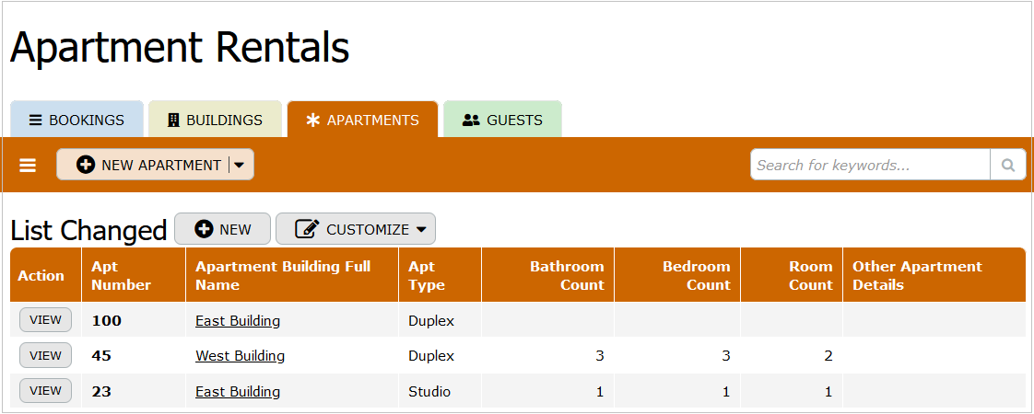The height and width of the screenshot is (414, 1034).
Task: View apartment number 100
Action: tap(45, 320)
